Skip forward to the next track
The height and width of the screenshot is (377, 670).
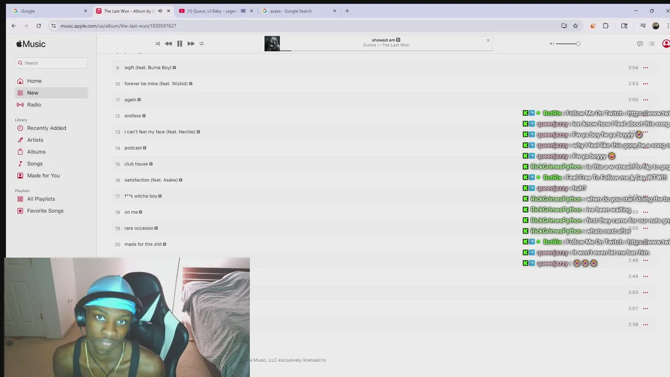(191, 43)
